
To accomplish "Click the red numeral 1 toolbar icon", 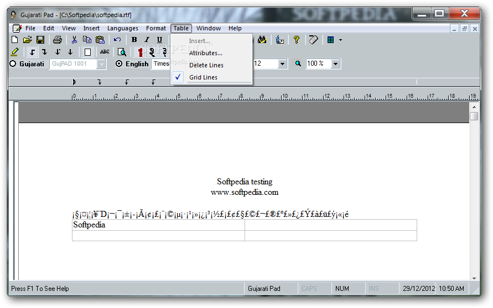I will tap(140, 52).
